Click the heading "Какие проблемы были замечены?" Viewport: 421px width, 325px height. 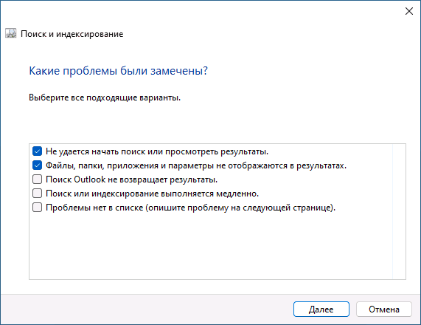(119, 71)
